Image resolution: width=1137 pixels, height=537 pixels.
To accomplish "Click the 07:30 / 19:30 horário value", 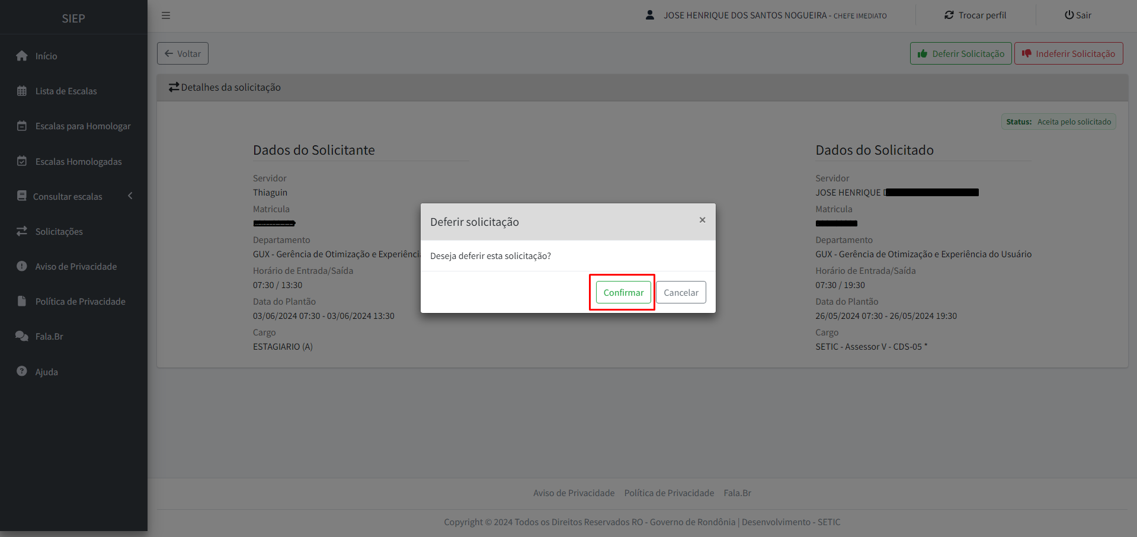I will [840, 285].
